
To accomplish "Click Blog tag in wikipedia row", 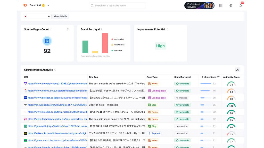I will pos(152,105).
